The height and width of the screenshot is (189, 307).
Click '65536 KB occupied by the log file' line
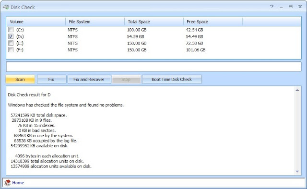[46, 141]
